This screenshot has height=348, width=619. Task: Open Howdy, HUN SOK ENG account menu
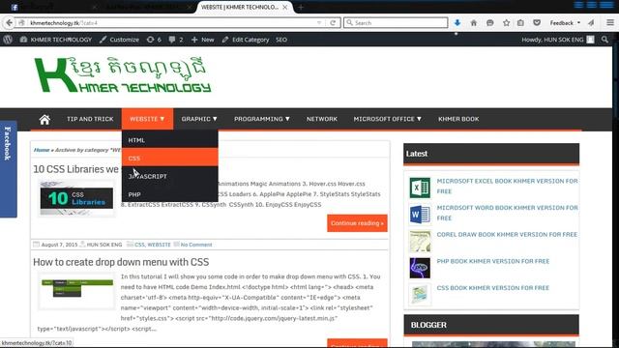[557, 40]
